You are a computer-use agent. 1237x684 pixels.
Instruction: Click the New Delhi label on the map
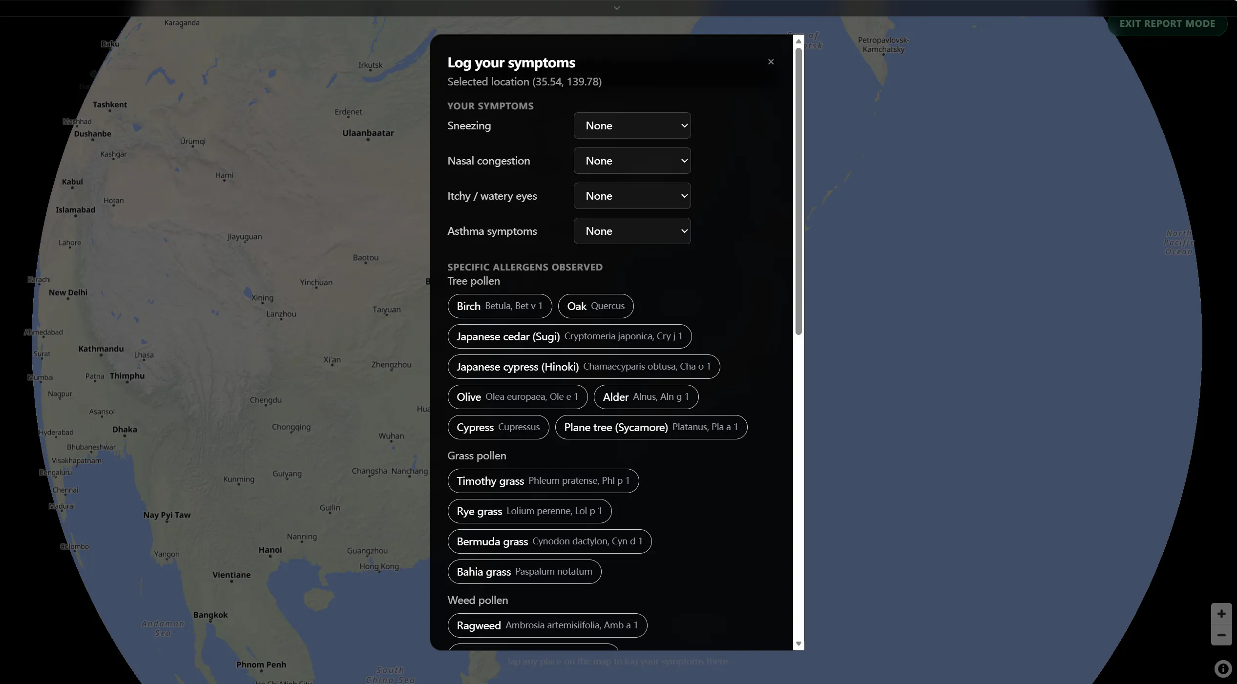[x=68, y=292]
